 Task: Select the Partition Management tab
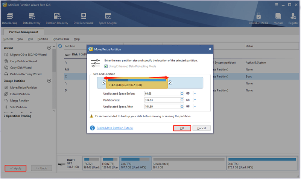(x=24, y=32)
